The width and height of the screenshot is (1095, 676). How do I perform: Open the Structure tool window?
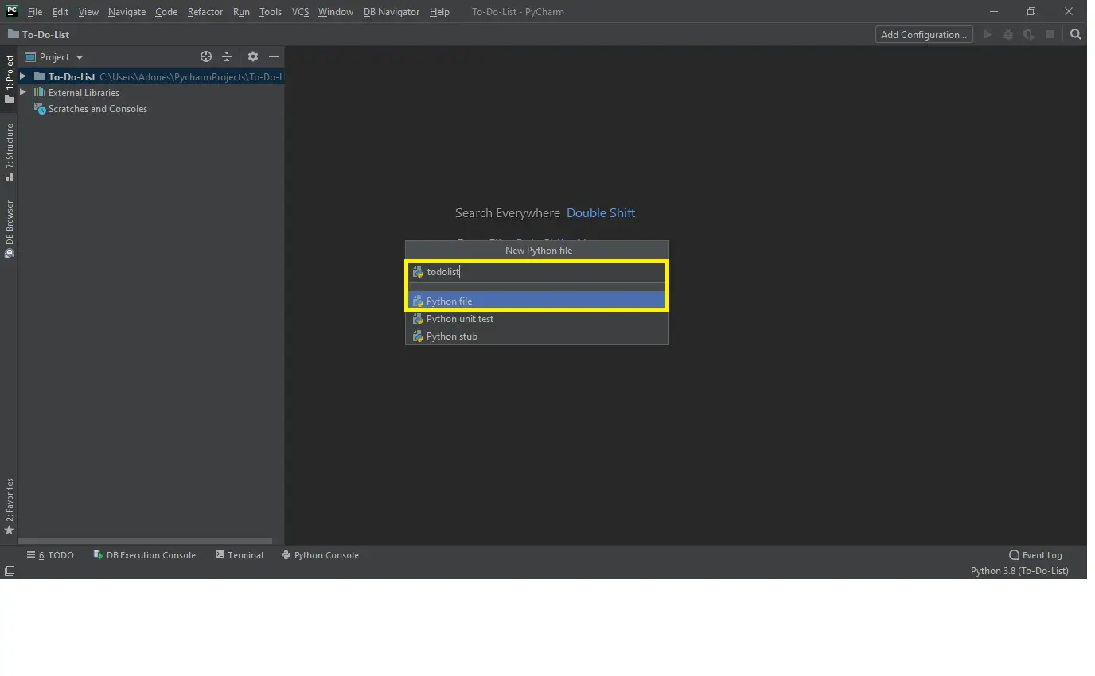pyautogui.click(x=10, y=151)
